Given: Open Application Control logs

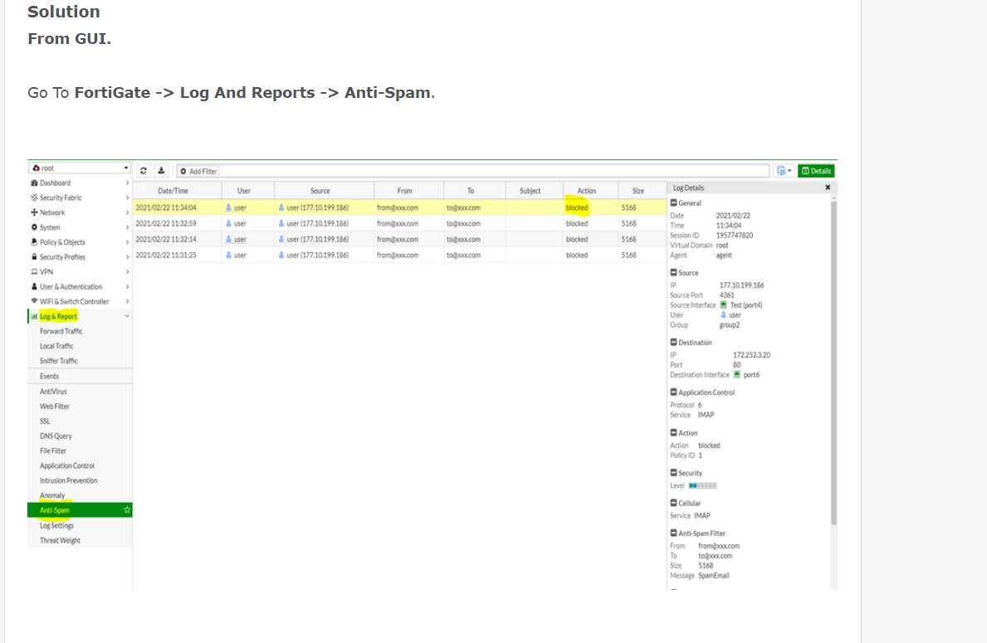Looking at the screenshot, I should [x=67, y=465].
